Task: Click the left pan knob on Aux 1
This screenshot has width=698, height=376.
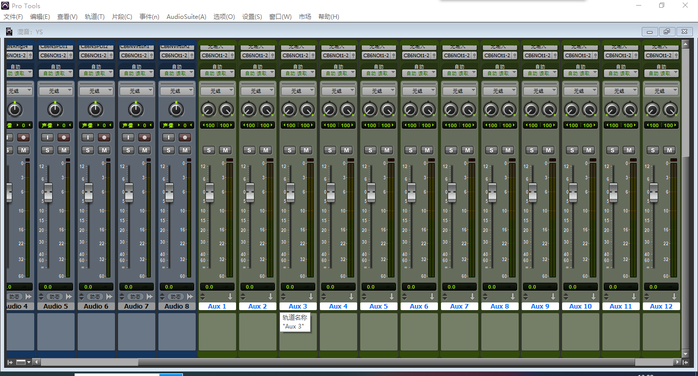Action: click(x=208, y=109)
